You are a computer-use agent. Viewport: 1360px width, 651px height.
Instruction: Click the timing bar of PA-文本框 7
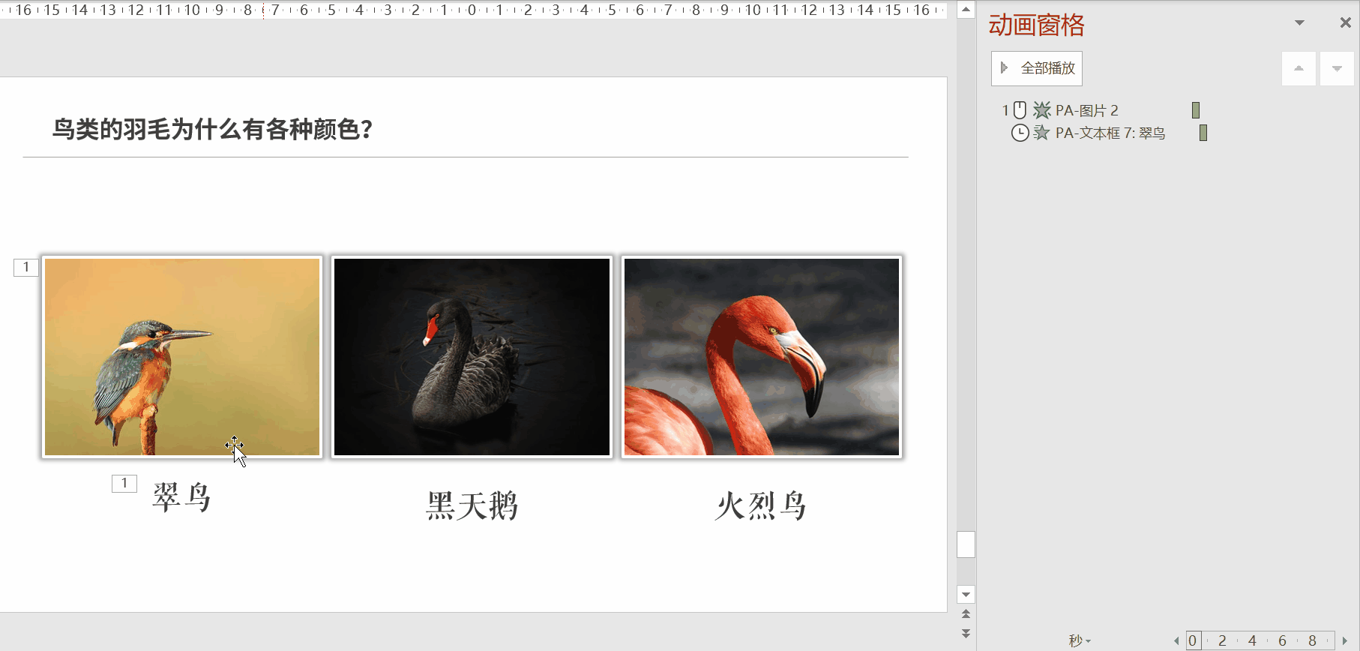pos(1203,133)
